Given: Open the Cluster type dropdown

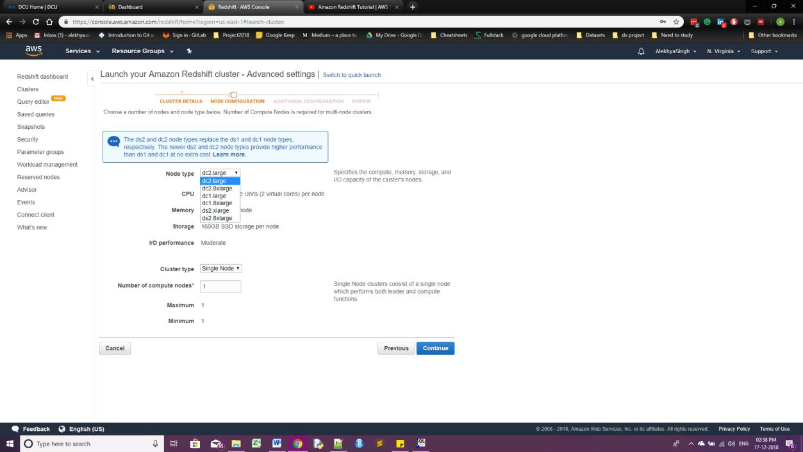Looking at the screenshot, I should click(220, 268).
